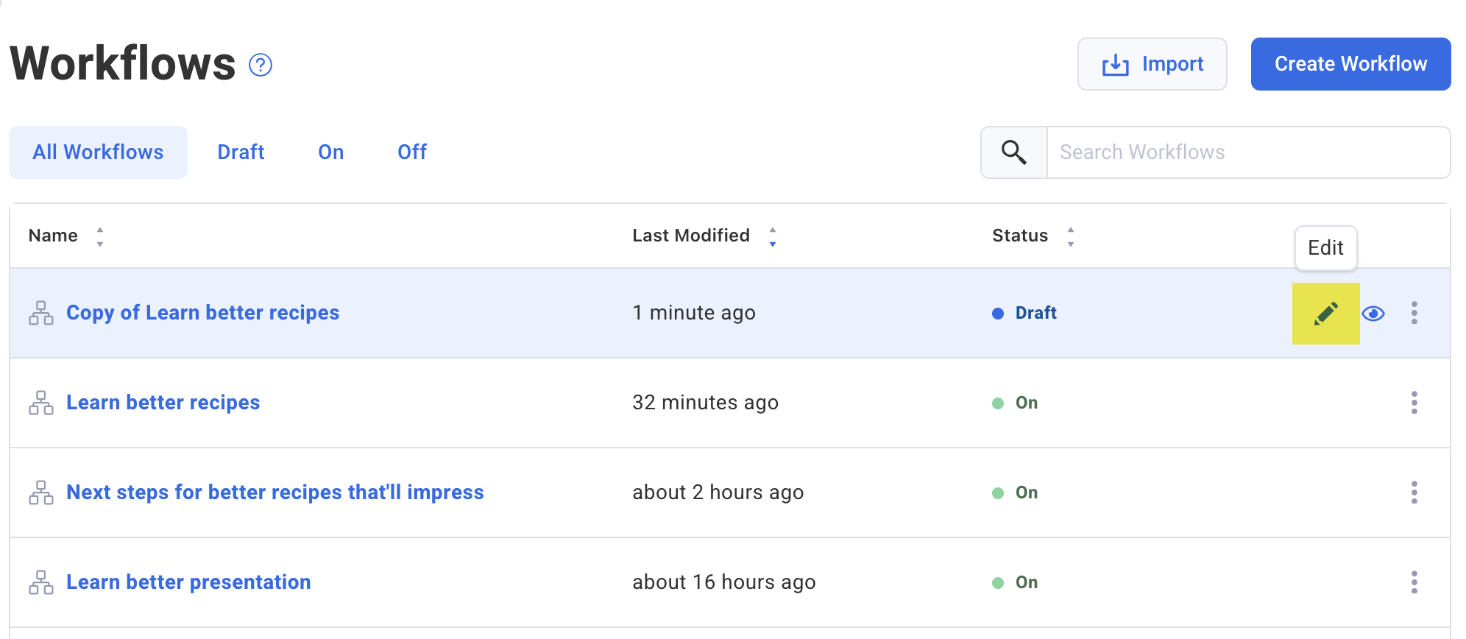
Task: Click the eye preview icon on the first row
Action: click(1373, 314)
